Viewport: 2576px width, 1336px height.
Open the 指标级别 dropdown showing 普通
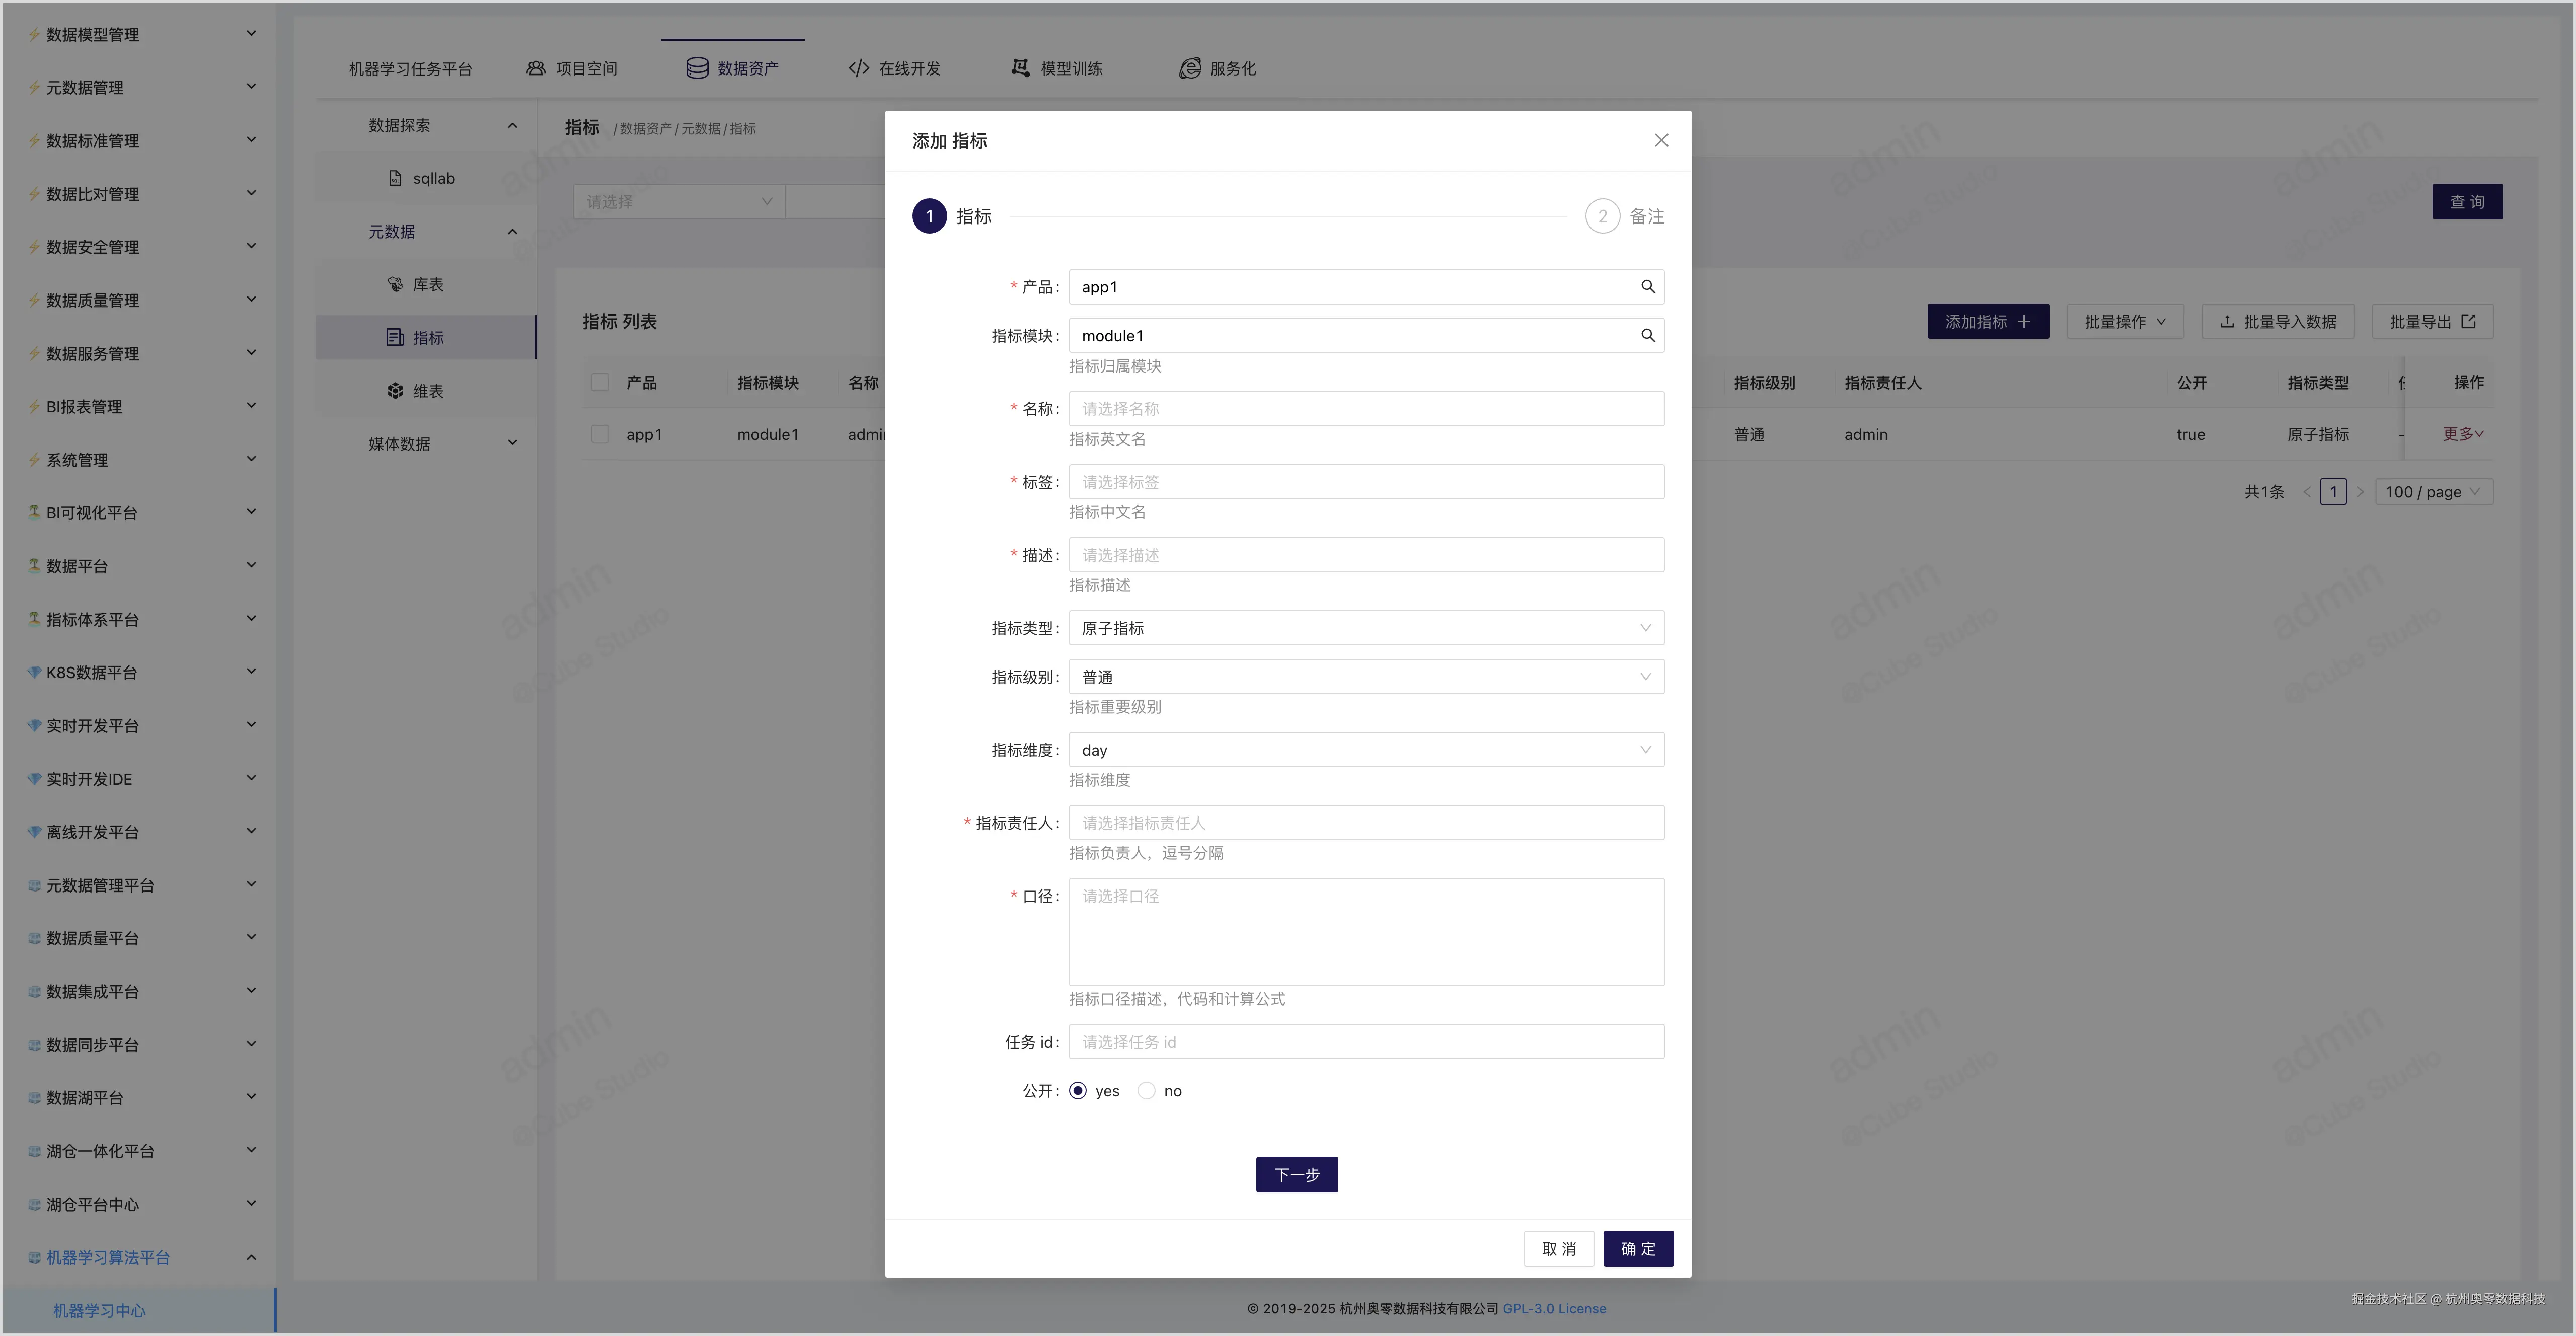(x=1365, y=677)
